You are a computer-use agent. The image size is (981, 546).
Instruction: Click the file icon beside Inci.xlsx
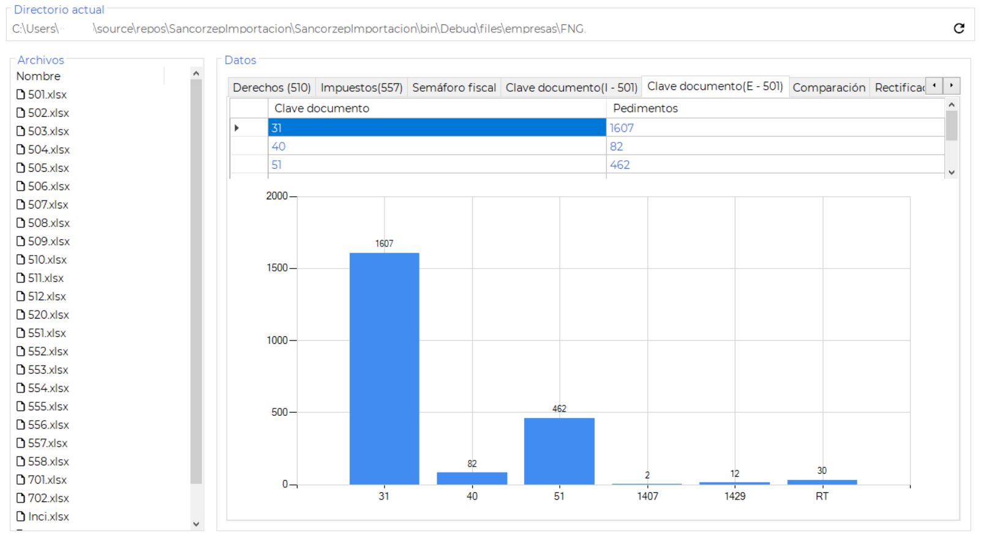[x=21, y=517]
